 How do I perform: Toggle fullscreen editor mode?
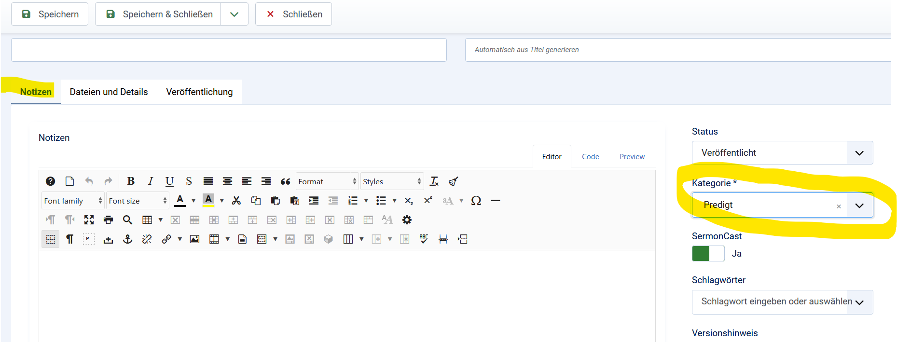coord(89,220)
